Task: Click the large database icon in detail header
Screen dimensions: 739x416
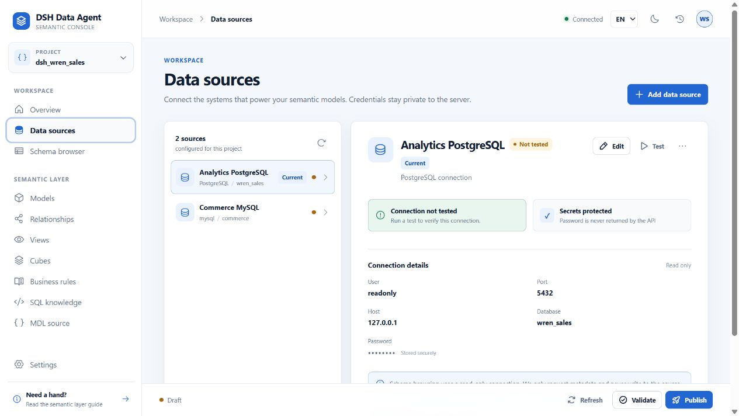Action: pyautogui.click(x=380, y=150)
